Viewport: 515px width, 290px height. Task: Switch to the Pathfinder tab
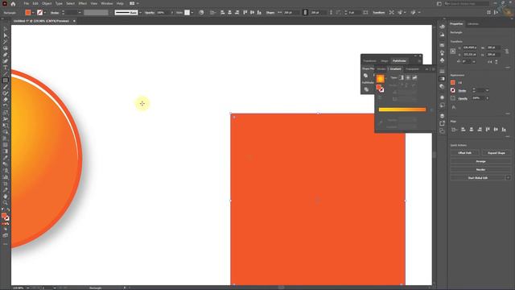coord(399,61)
